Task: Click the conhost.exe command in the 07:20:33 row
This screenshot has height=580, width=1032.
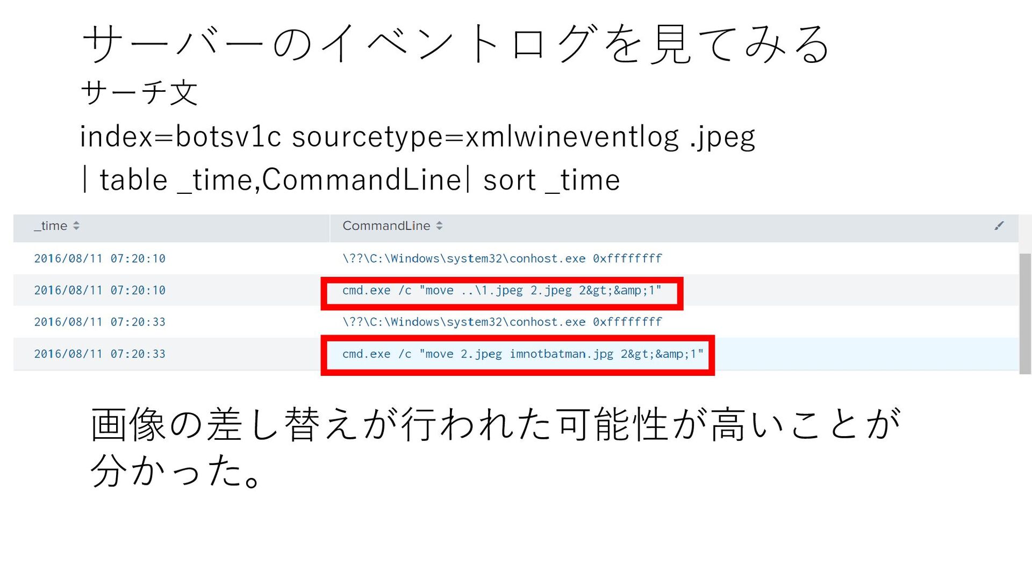Action: 501,322
